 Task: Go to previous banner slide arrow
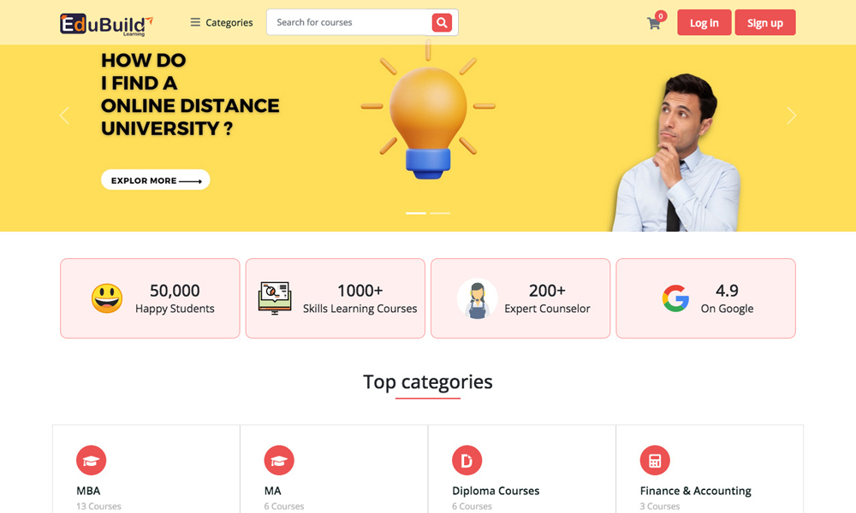point(64,115)
